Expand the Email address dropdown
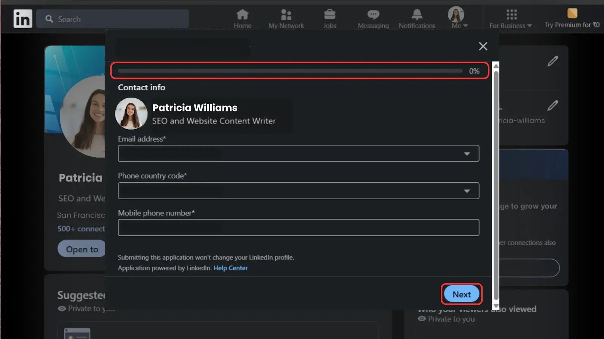 coord(298,154)
